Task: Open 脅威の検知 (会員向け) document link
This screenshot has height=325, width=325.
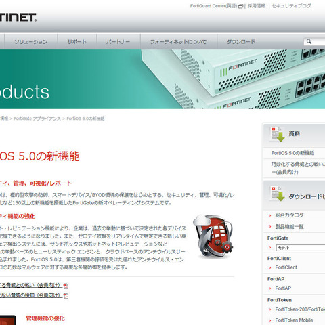Action: pyautogui.click(x=31, y=295)
